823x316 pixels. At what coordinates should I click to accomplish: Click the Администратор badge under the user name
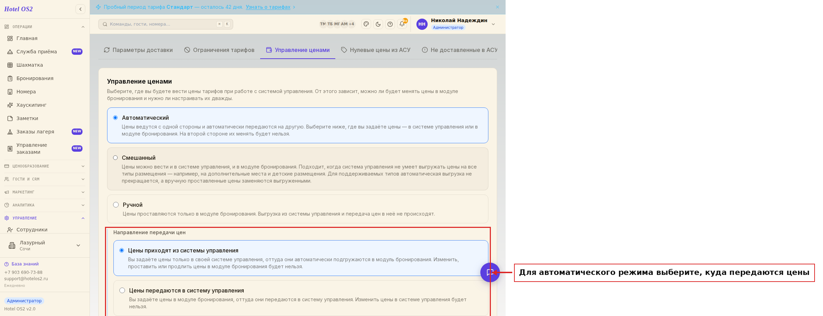point(448,27)
